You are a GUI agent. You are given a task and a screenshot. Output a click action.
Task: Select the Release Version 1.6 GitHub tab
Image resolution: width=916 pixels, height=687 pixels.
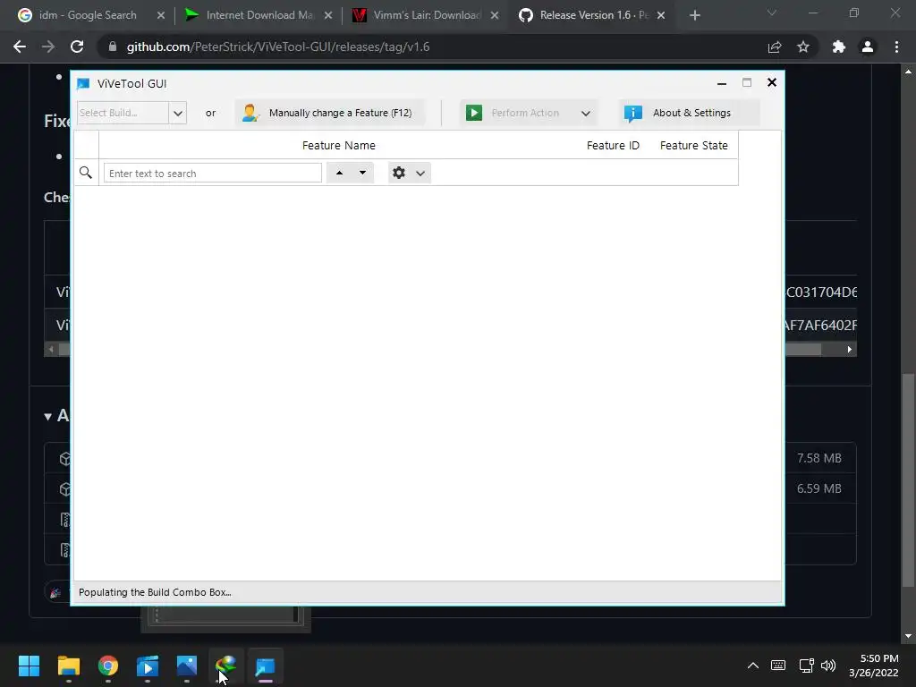[592, 15]
